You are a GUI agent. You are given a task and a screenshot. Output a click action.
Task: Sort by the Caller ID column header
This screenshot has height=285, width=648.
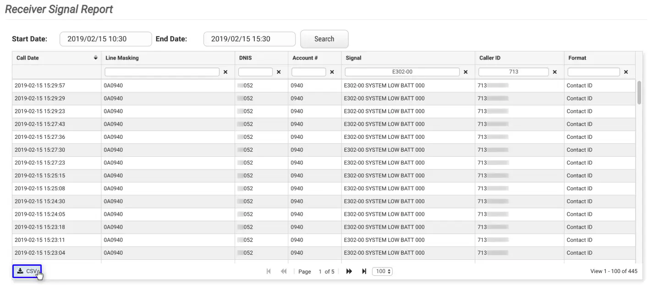click(x=489, y=58)
